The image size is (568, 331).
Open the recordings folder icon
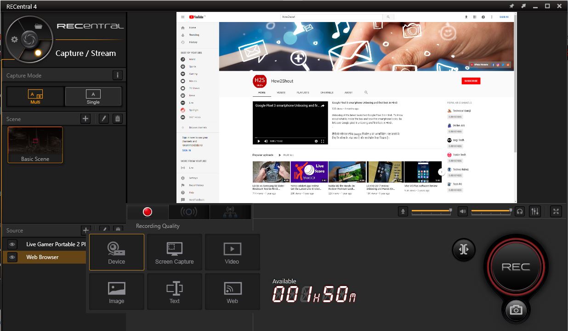[39, 26]
